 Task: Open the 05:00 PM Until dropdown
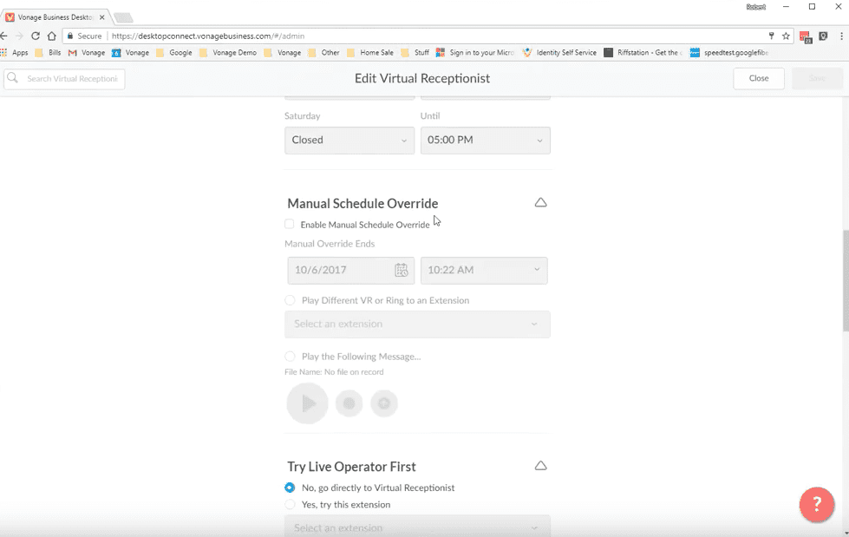pos(485,140)
